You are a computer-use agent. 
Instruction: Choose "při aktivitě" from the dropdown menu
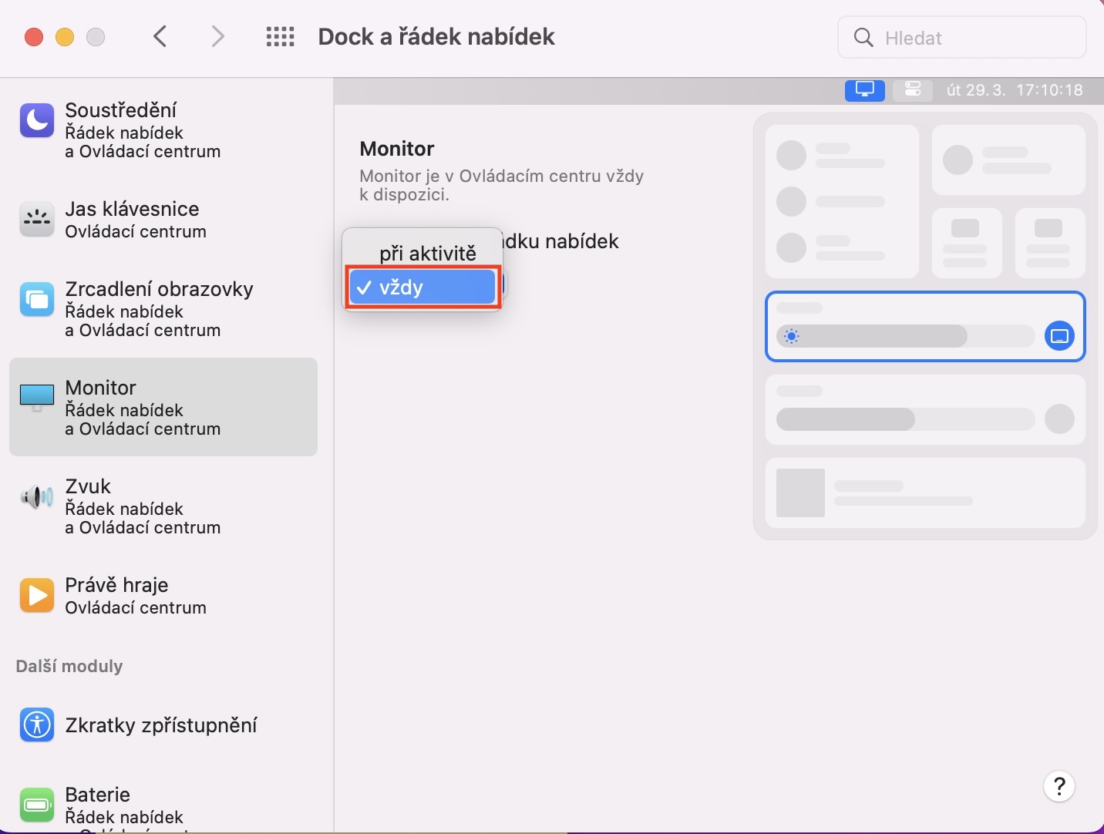tap(427, 253)
